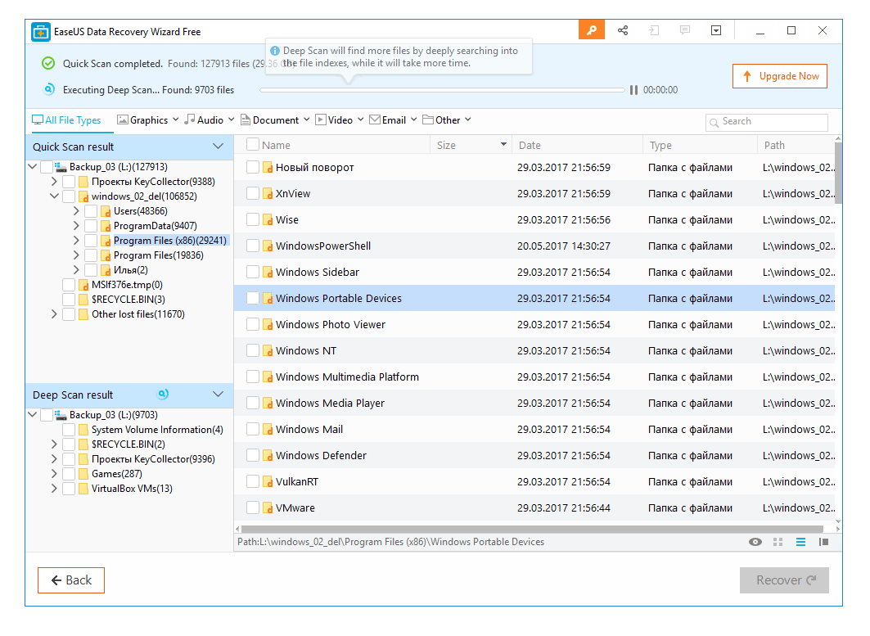870x636 pixels.
Task: Open the share icon in title bar
Action: pyautogui.click(x=623, y=30)
